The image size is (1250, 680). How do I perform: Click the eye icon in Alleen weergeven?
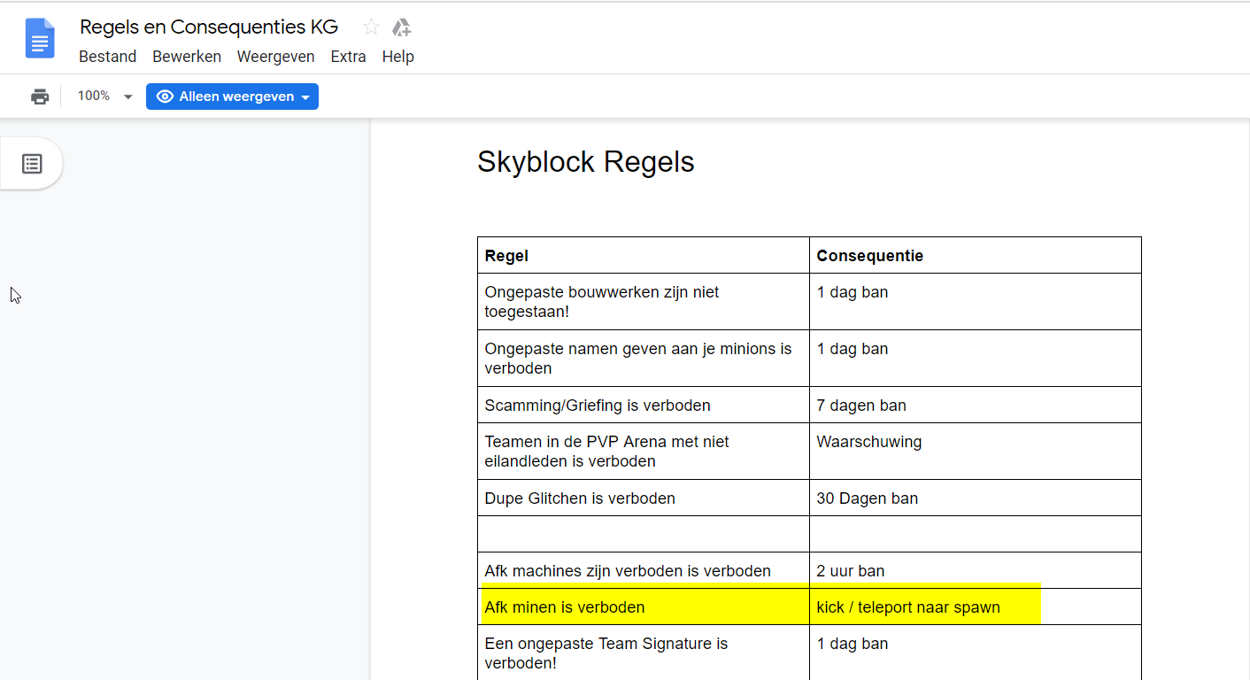[x=165, y=97]
